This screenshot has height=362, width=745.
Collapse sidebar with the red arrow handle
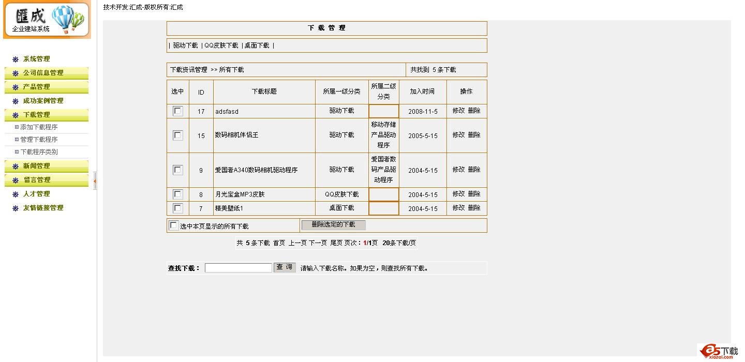[x=95, y=181]
